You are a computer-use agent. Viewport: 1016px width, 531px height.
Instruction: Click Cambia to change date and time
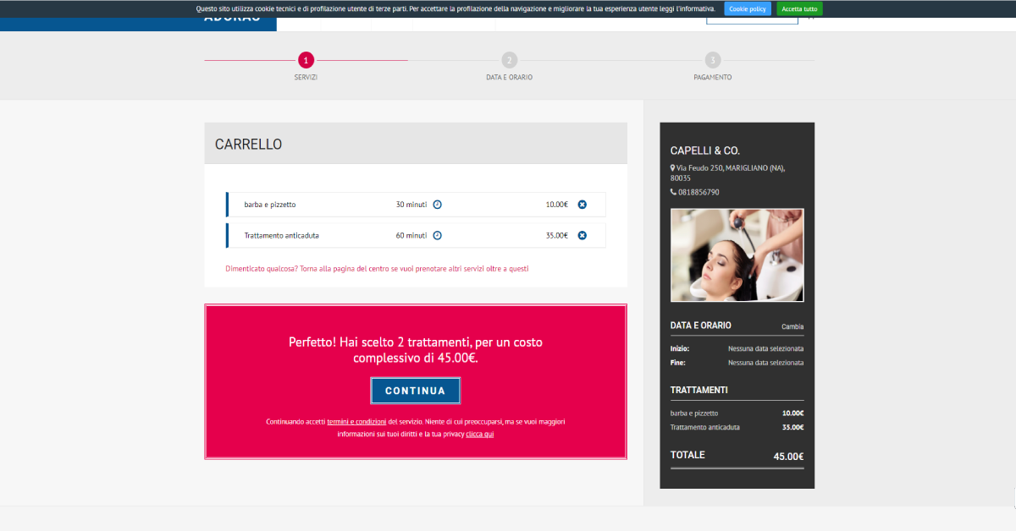792,326
